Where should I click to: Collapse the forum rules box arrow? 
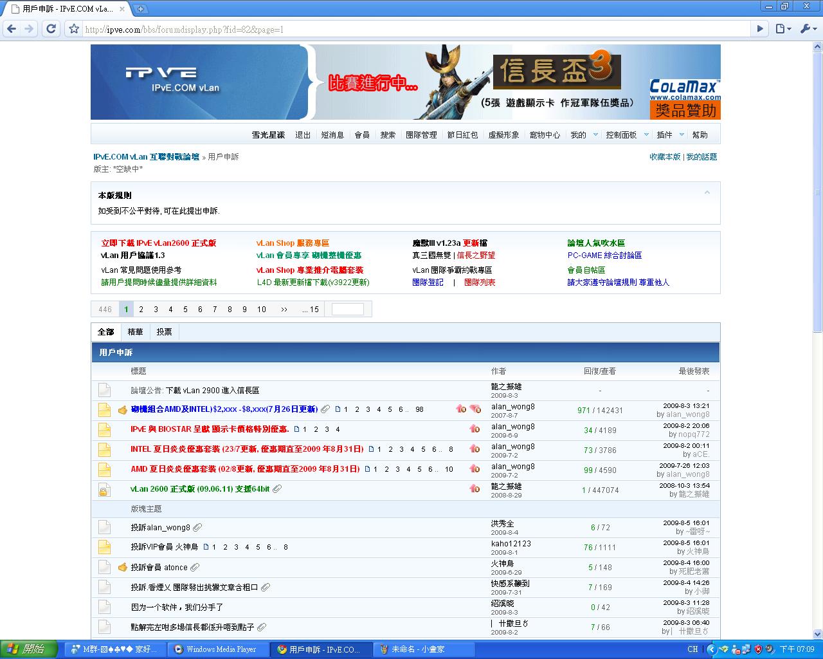[x=707, y=192]
